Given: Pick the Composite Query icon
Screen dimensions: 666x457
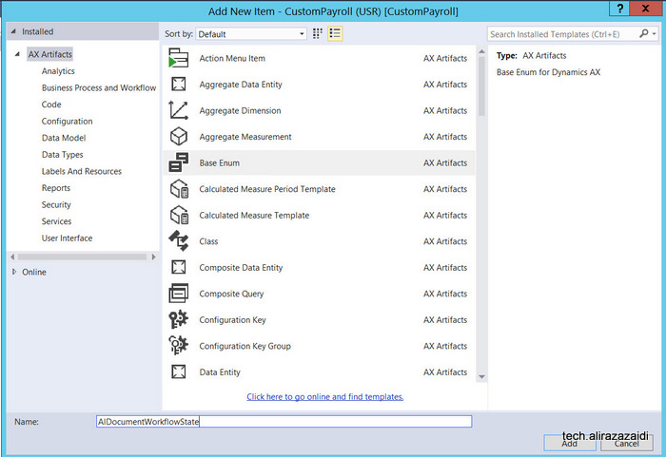Looking at the screenshot, I should click(x=179, y=294).
